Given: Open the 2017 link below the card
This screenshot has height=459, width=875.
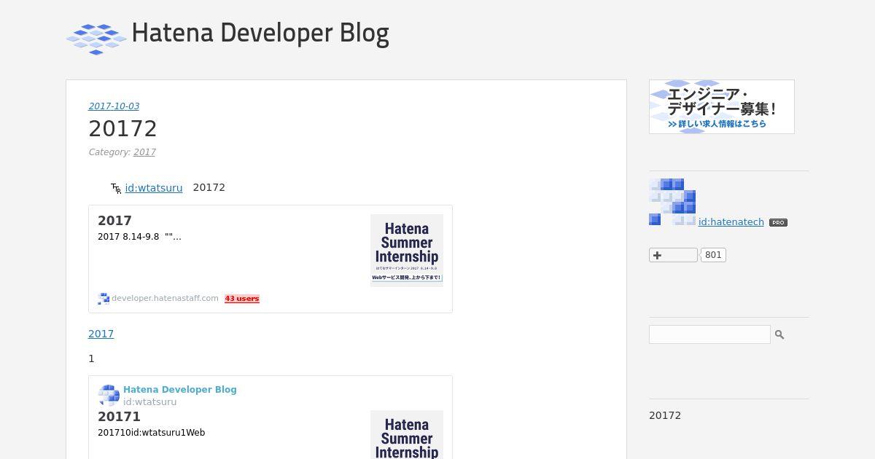Looking at the screenshot, I should point(101,334).
